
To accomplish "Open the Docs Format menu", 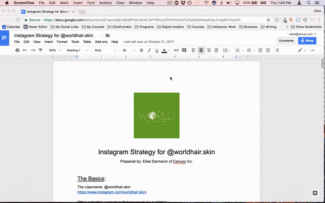I will point(62,42).
